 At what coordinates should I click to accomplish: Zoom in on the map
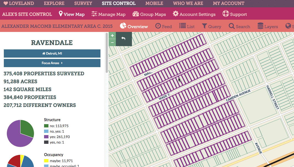pyautogui.click(x=112, y=35)
